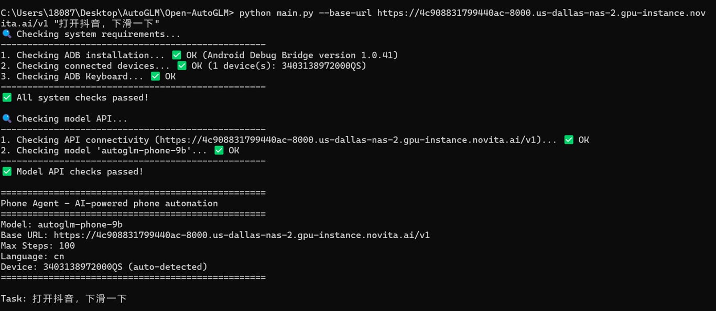Click the device serial on the connected devices line

point(322,66)
